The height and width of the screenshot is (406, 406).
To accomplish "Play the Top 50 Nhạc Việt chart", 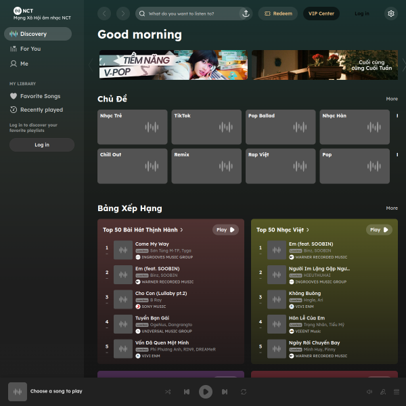I will click(x=379, y=229).
